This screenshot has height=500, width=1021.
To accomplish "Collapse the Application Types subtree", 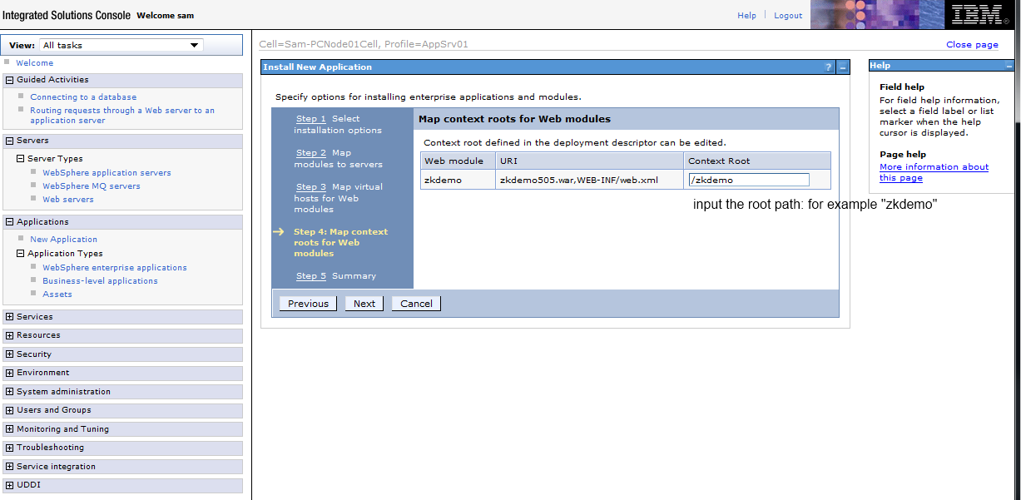I will (21, 254).
